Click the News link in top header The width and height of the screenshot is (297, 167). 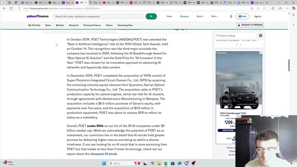pyautogui.click(x=169, y=16)
